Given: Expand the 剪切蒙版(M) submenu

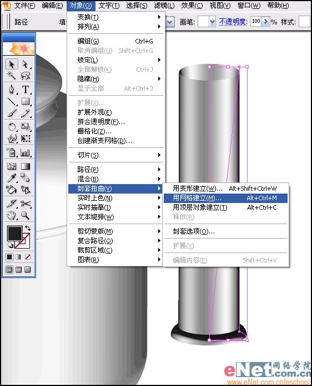Looking at the screenshot, I should point(115,231).
